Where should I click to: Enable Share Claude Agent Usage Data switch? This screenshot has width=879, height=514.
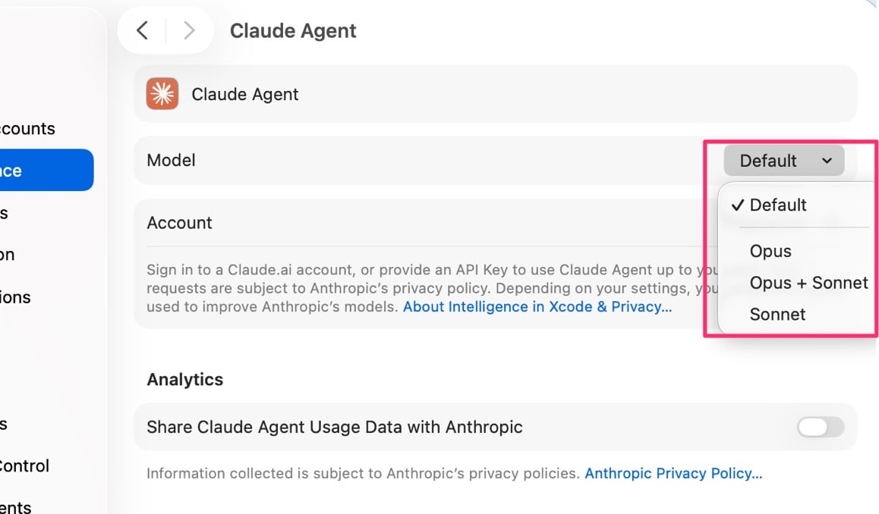click(x=820, y=427)
